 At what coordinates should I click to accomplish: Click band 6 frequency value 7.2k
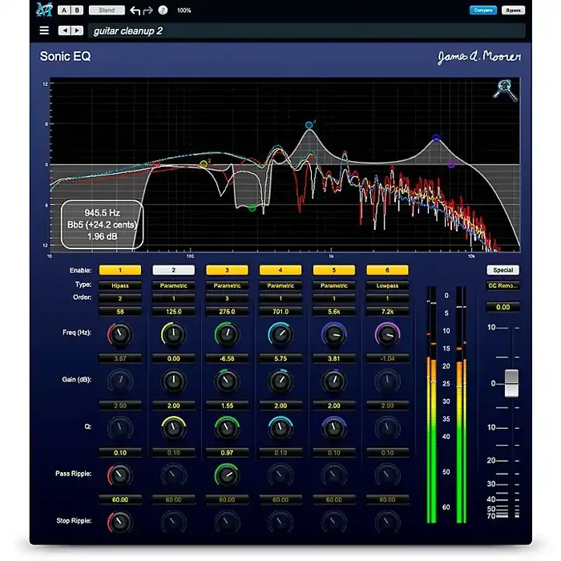tap(387, 312)
